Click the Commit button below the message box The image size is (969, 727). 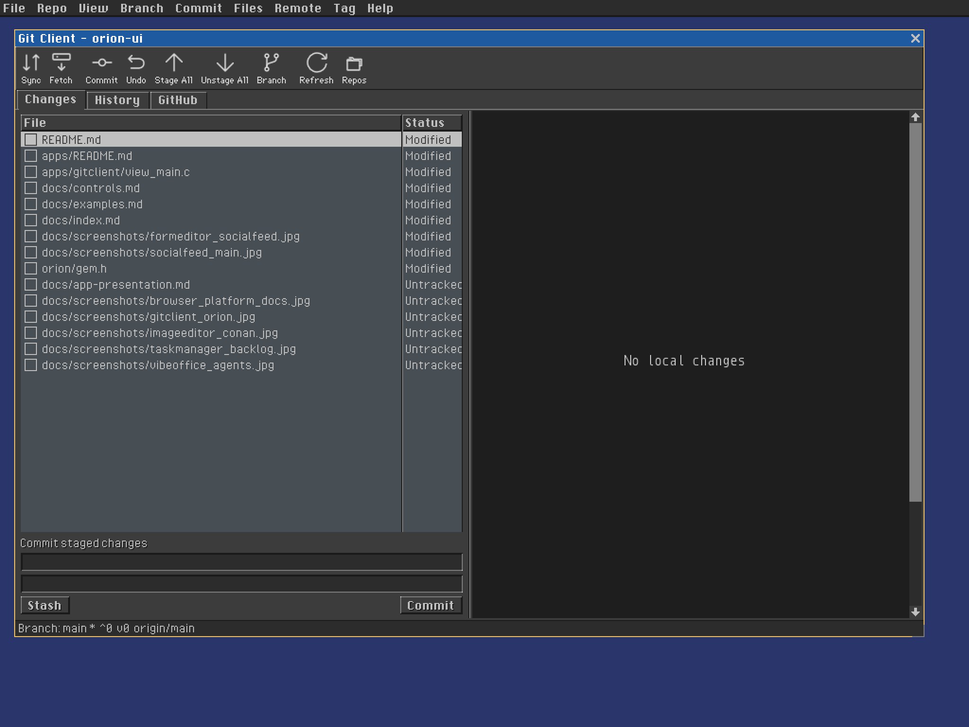pos(431,605)
